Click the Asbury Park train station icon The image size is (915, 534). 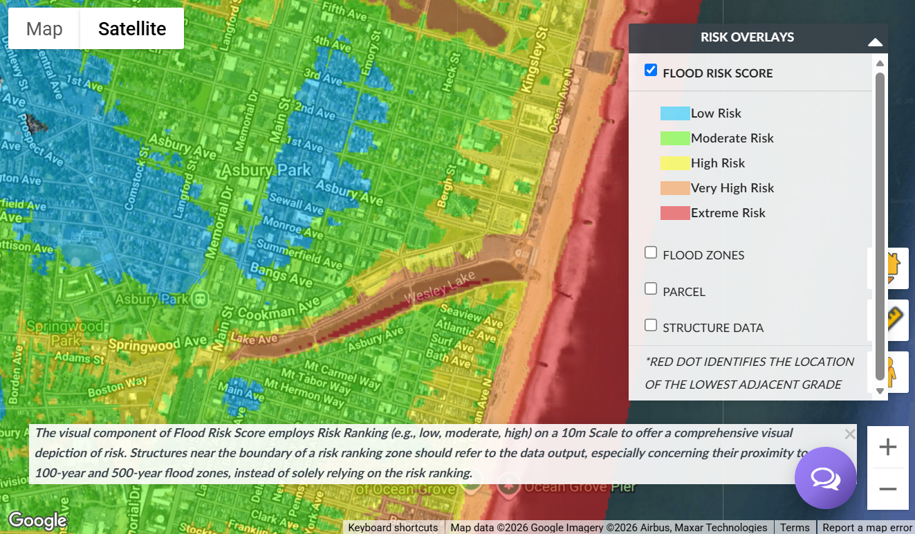click(201, 300)
